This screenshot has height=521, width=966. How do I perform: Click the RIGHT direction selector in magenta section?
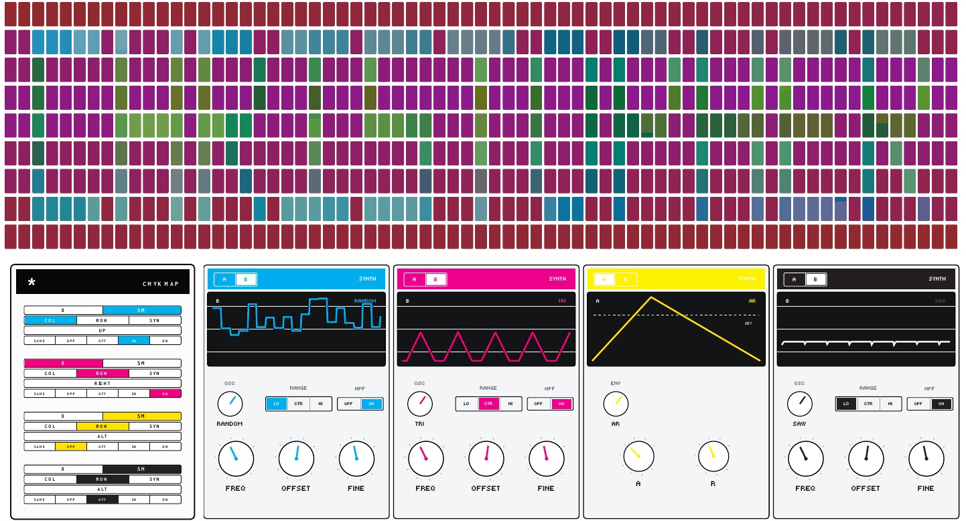(x=102, y=384)
